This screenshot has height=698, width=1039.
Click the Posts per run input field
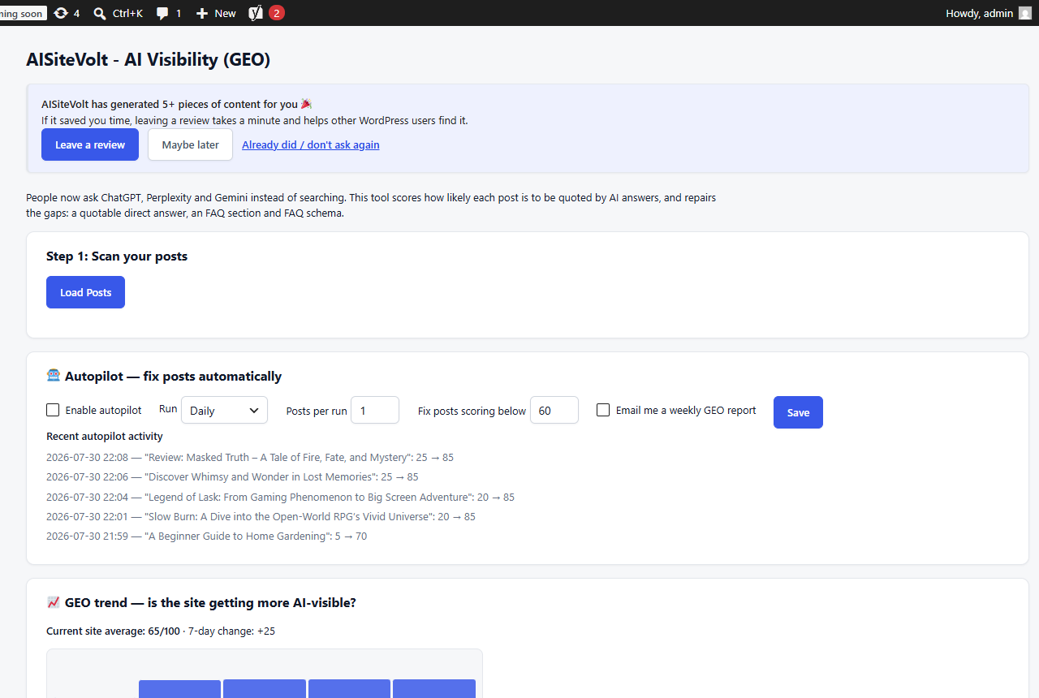pyautogui.click(x=375, y=410)
